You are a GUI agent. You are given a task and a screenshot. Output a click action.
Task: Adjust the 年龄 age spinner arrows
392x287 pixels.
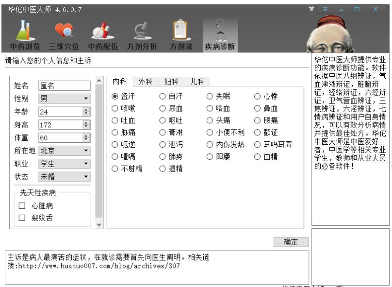point(86,112)
